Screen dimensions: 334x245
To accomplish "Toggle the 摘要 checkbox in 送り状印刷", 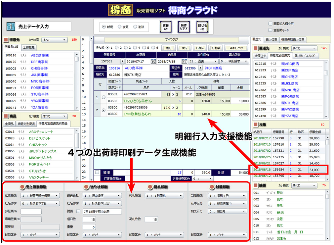I will pos(78,211).
